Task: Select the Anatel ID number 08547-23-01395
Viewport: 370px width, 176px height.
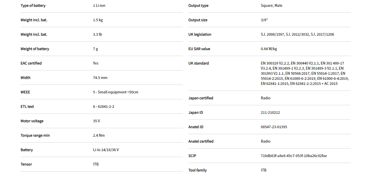Action: pos(274,127)
